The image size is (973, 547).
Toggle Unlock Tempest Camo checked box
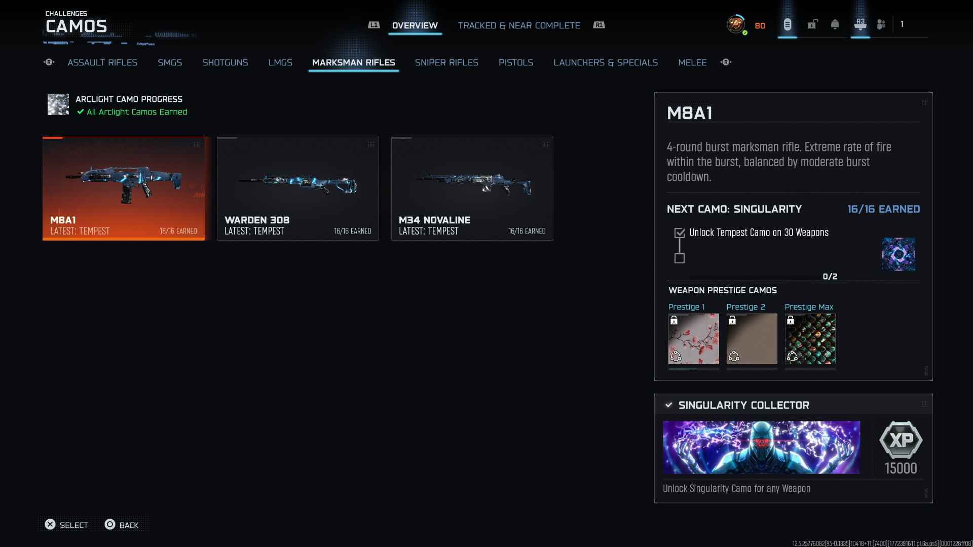[680, 233]
